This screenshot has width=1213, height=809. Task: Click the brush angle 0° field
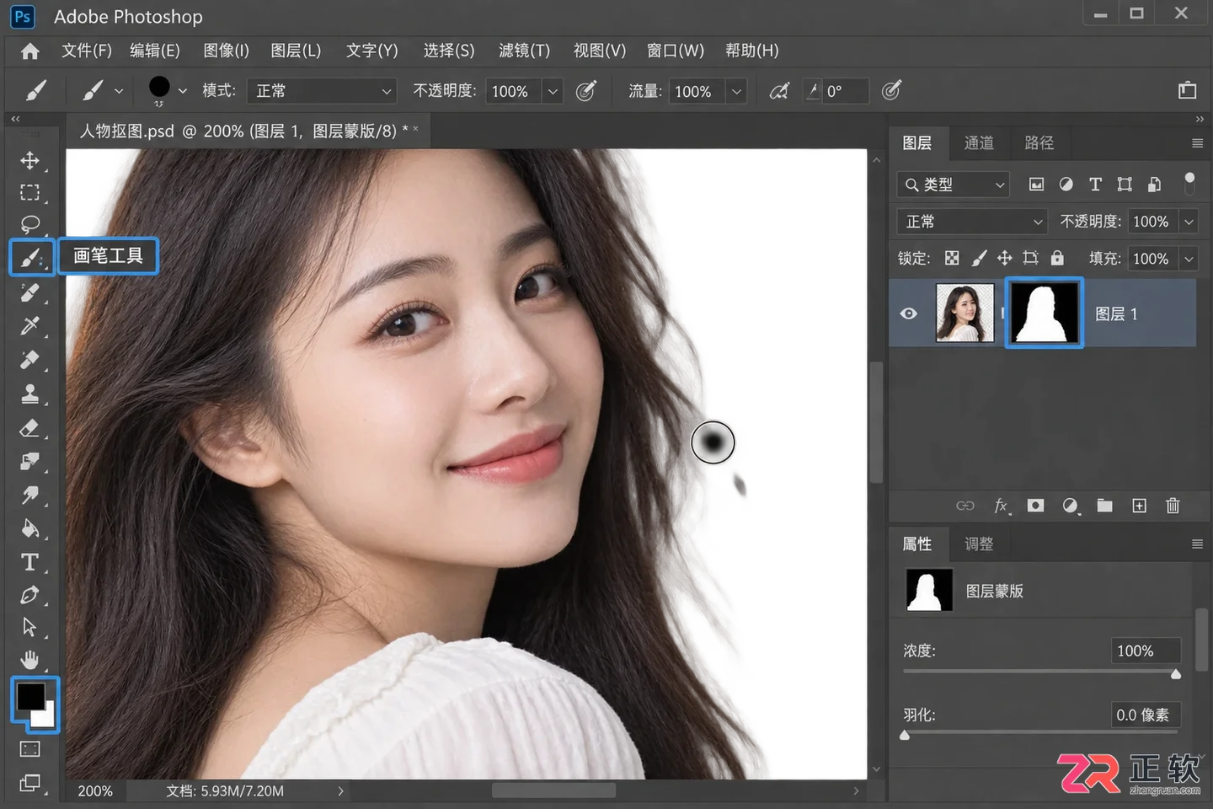tap(845, 91)
